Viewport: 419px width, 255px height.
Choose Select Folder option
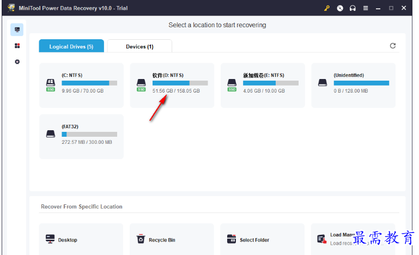pyautogui.click(x=263, y=239)
